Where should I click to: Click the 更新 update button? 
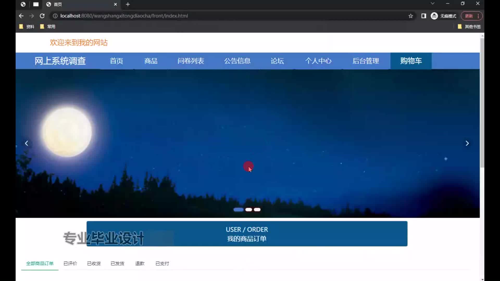[469, 16]
